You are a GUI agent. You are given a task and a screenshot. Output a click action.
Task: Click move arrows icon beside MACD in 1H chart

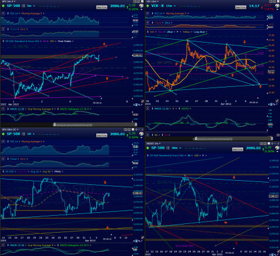pyautogui.click(x=8, y=246)
